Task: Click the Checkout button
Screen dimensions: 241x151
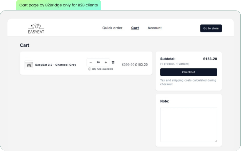Action: [x=188, y=72]
